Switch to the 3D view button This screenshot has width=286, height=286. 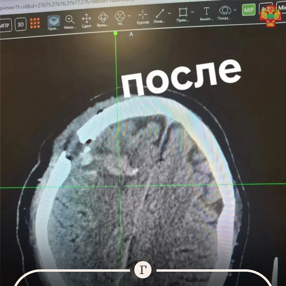click(21, 24)
